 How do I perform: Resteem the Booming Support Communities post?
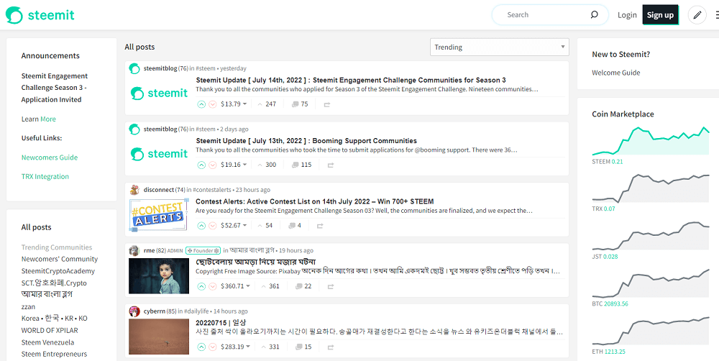click(330, 165)
